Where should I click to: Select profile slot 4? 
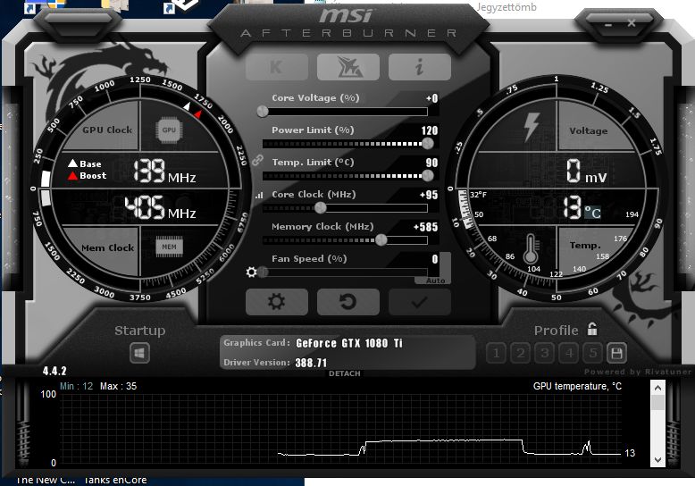point(569,354)
